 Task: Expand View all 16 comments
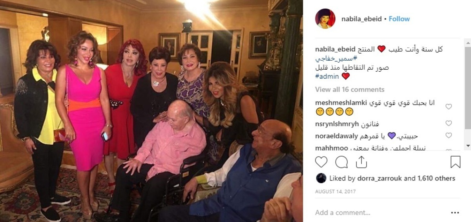(x=350, y=89)
